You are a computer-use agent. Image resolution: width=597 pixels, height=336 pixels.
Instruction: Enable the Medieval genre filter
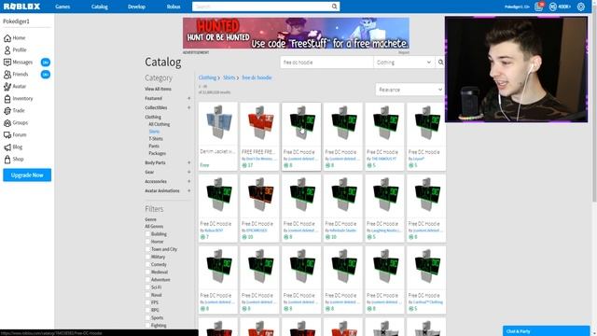click(147, 272)
